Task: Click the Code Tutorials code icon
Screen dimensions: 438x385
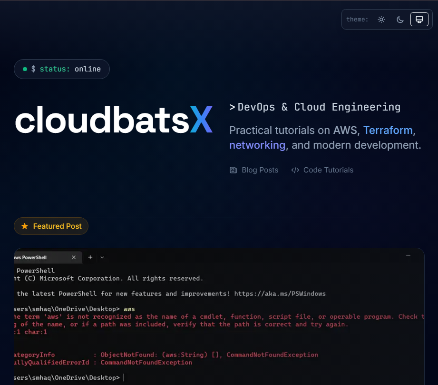Action: tap(295, 170)
